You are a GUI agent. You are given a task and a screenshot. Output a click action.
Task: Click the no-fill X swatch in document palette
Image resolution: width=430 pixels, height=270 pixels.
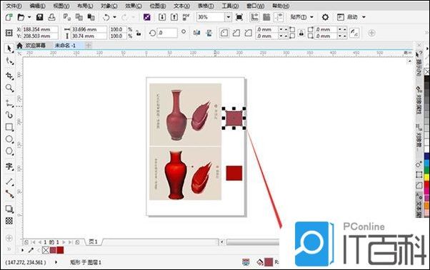[46, 250]
